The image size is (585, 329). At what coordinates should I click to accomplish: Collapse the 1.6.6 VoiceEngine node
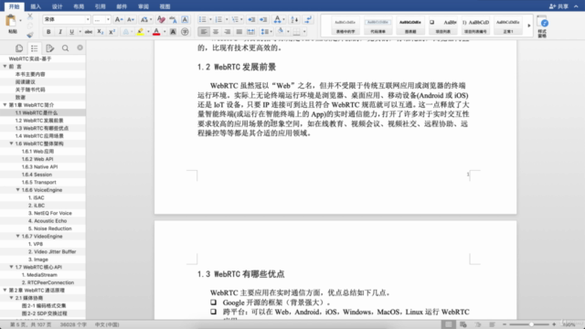17,190
